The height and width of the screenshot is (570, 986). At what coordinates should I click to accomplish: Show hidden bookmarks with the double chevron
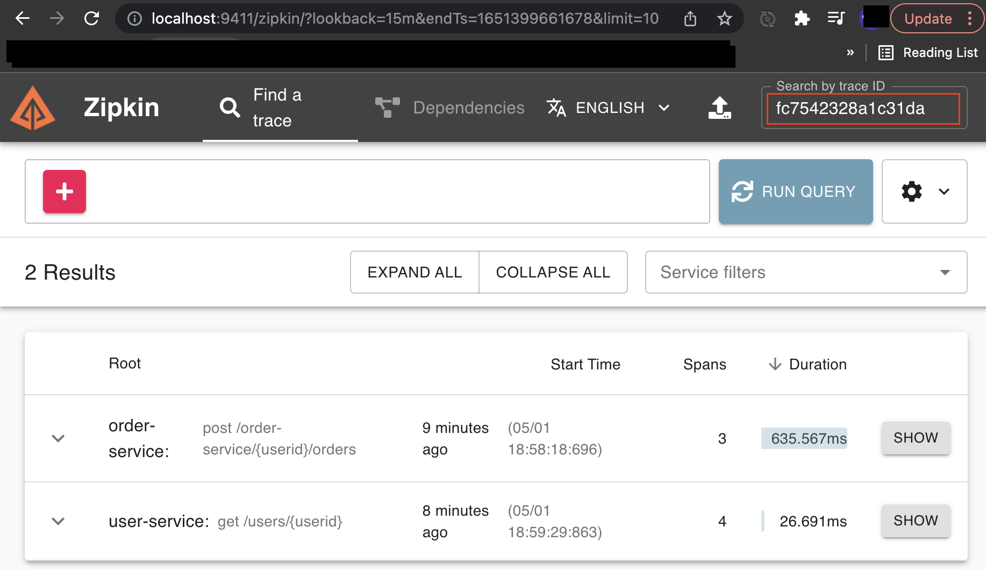point(850,53)
